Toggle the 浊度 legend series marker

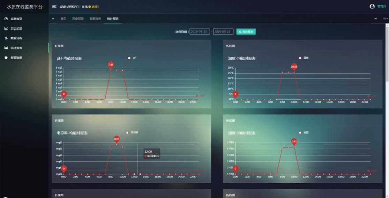pyautogui.click(x=300, y=132)
